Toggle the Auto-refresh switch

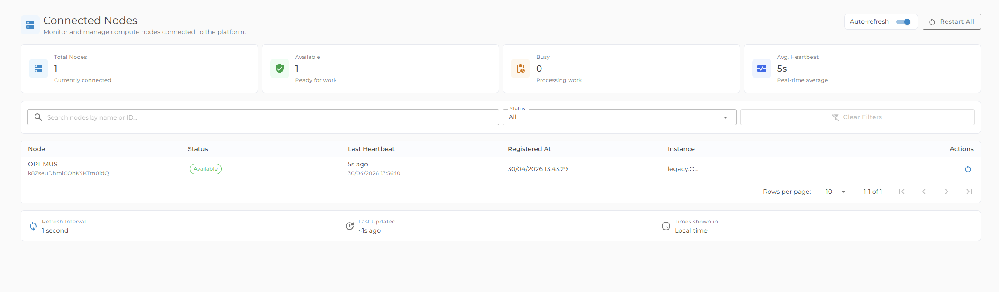[903, 22]
